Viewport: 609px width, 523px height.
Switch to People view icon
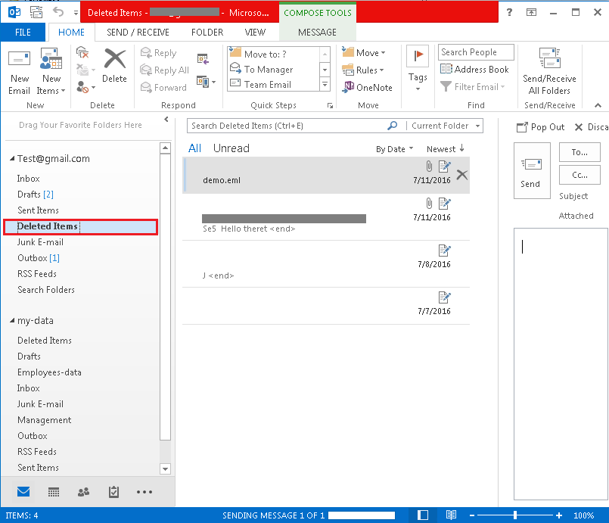click(83, 492)
